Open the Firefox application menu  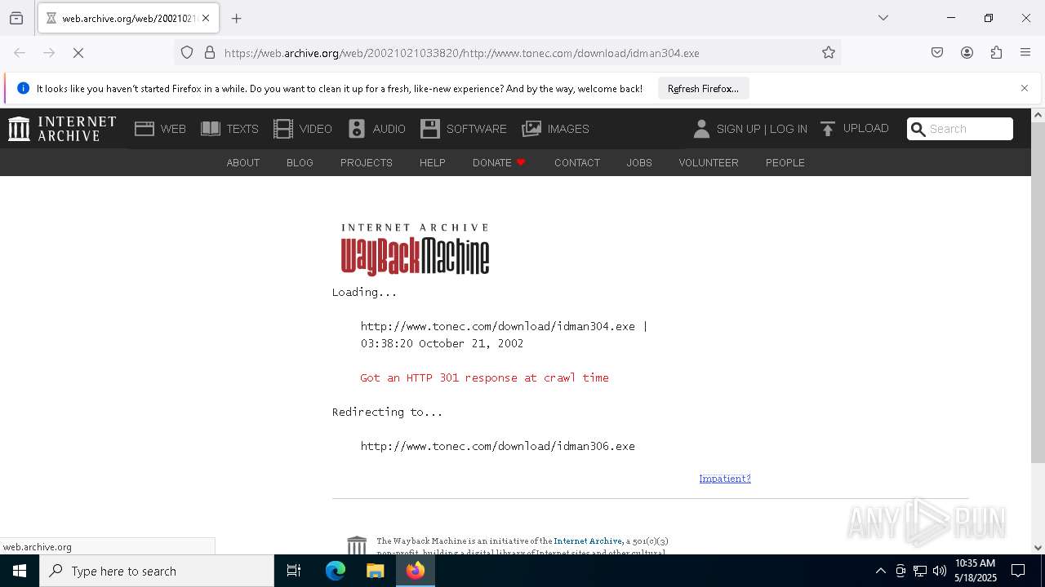(x=1025, y=53)
